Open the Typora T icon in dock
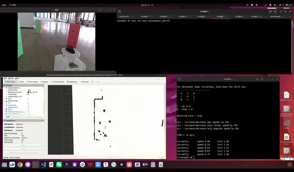The width and height of the screenshot is (294, 172). [x=106, y=165]
